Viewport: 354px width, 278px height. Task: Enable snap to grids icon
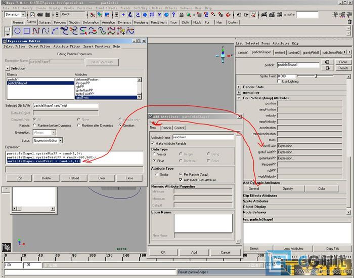199,15
